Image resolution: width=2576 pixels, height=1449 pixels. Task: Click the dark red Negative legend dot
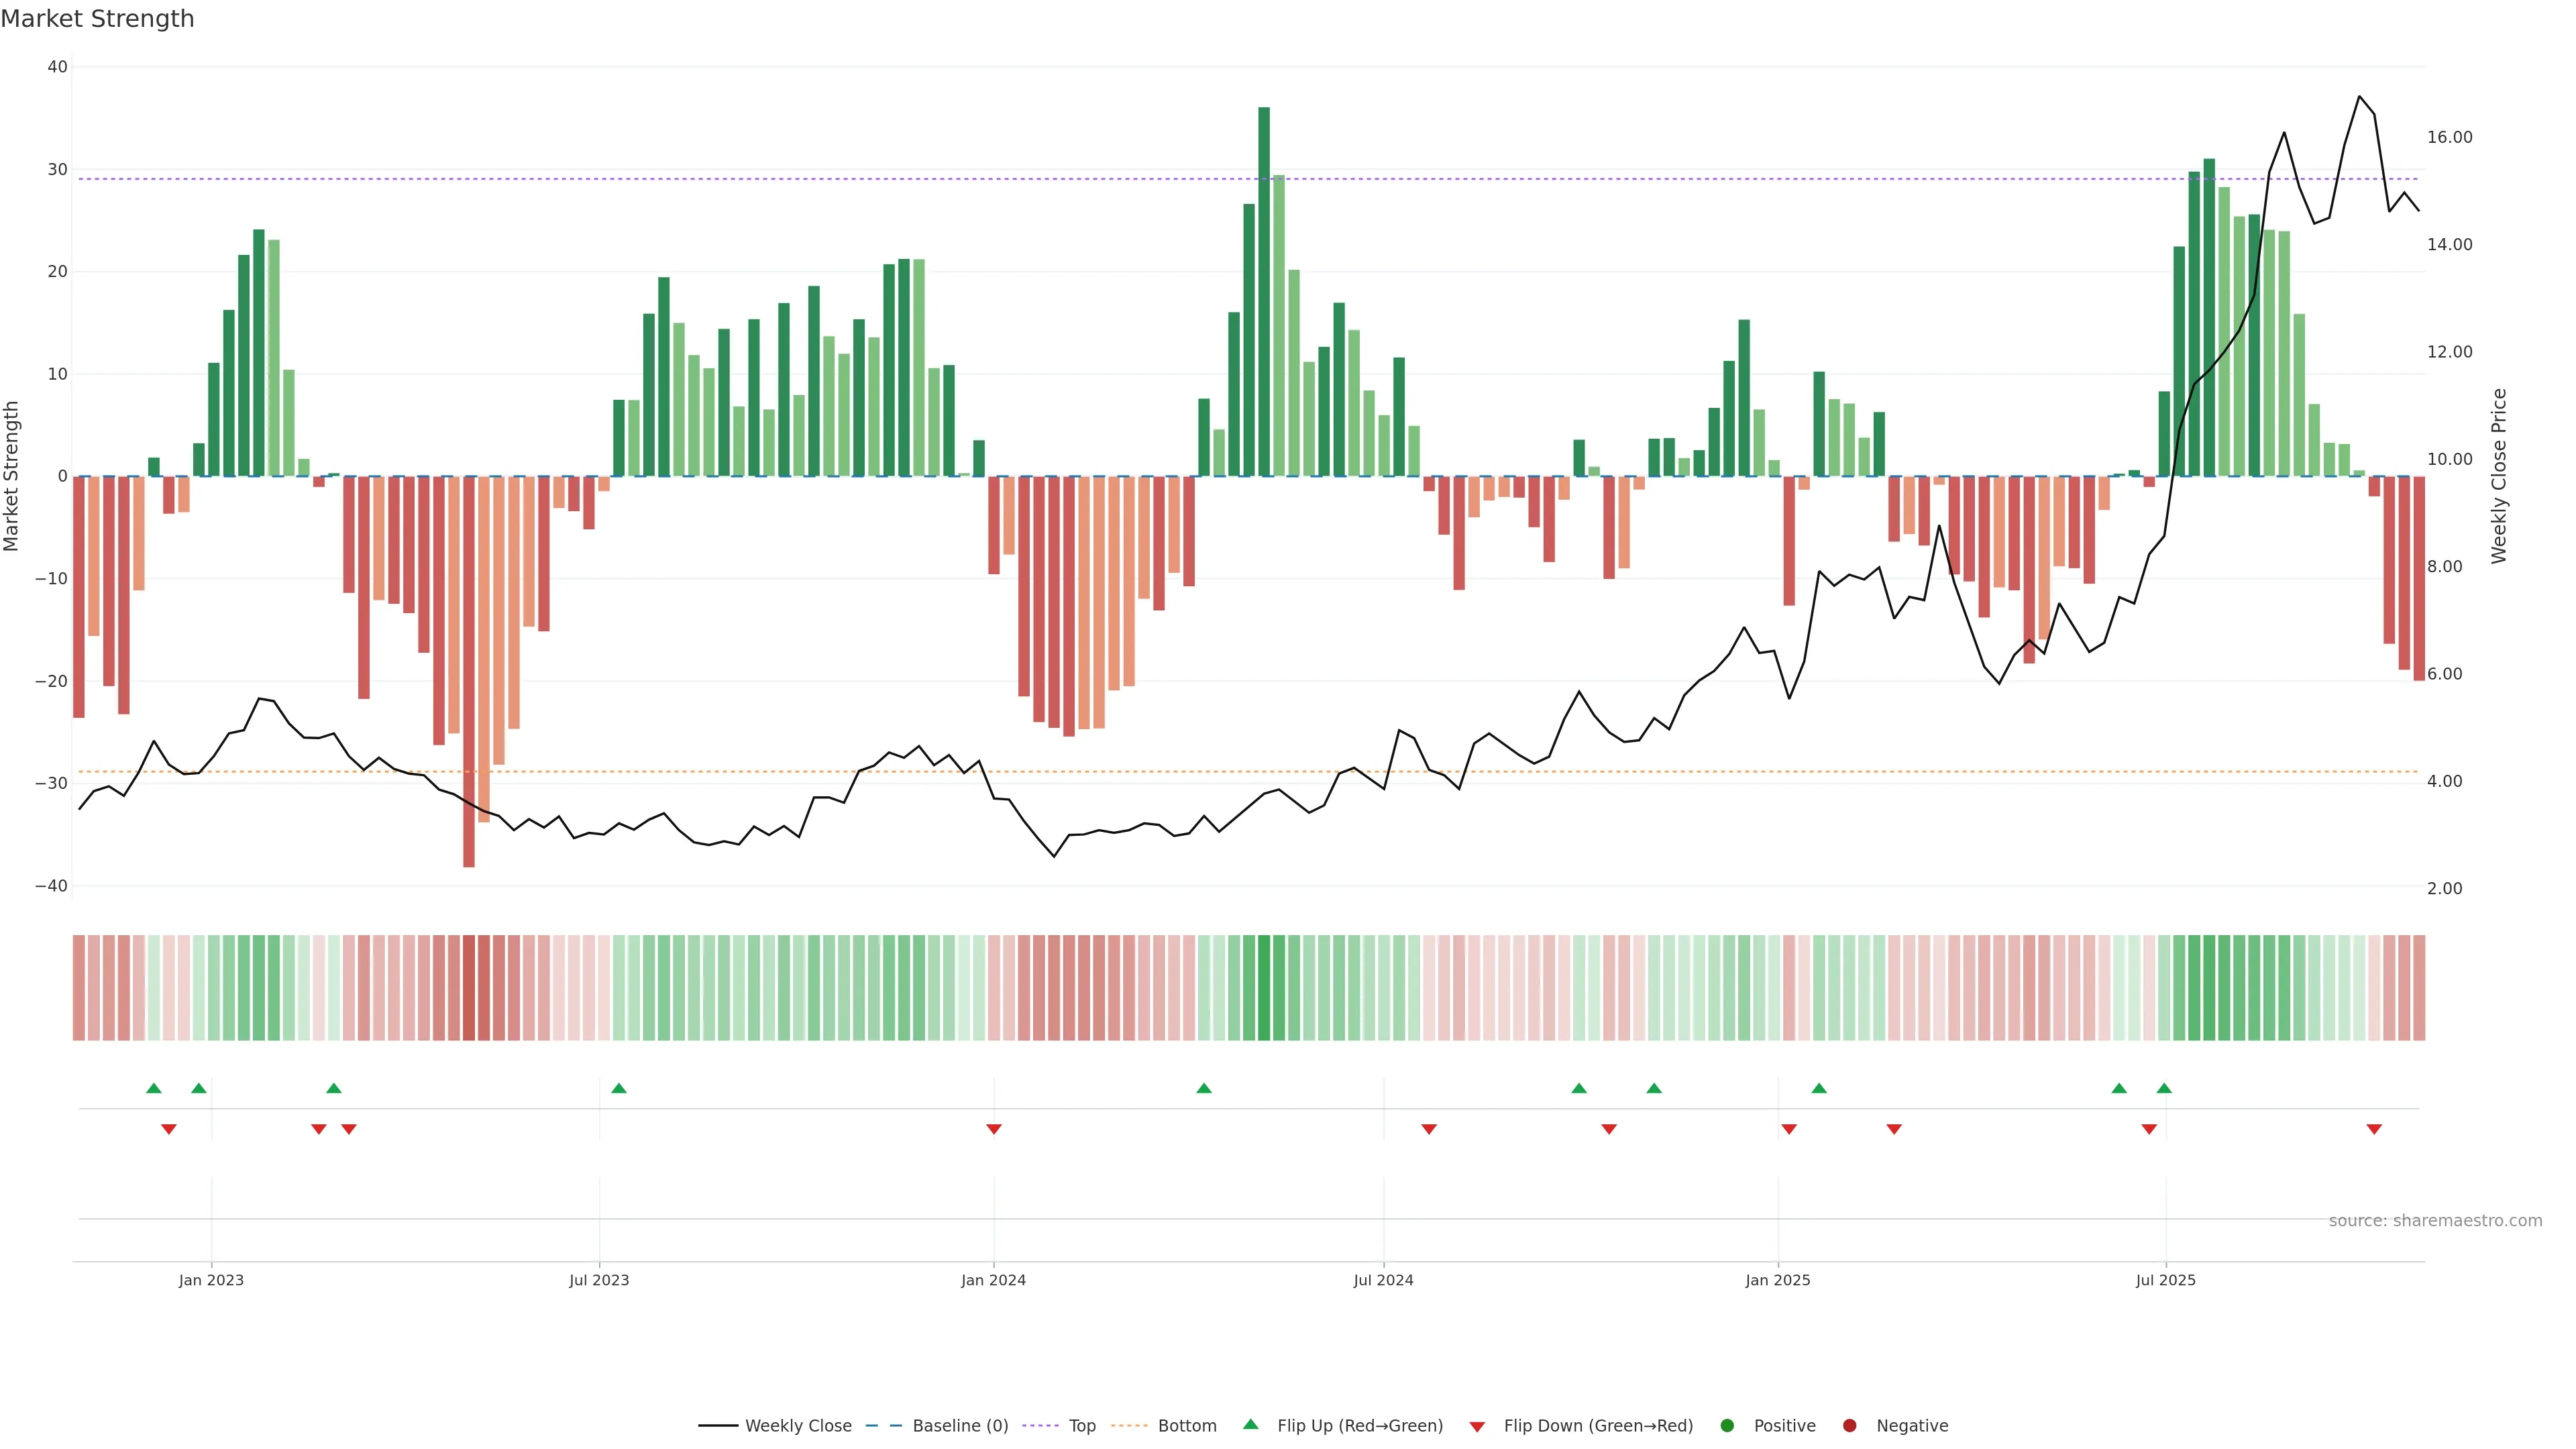1850,1425
